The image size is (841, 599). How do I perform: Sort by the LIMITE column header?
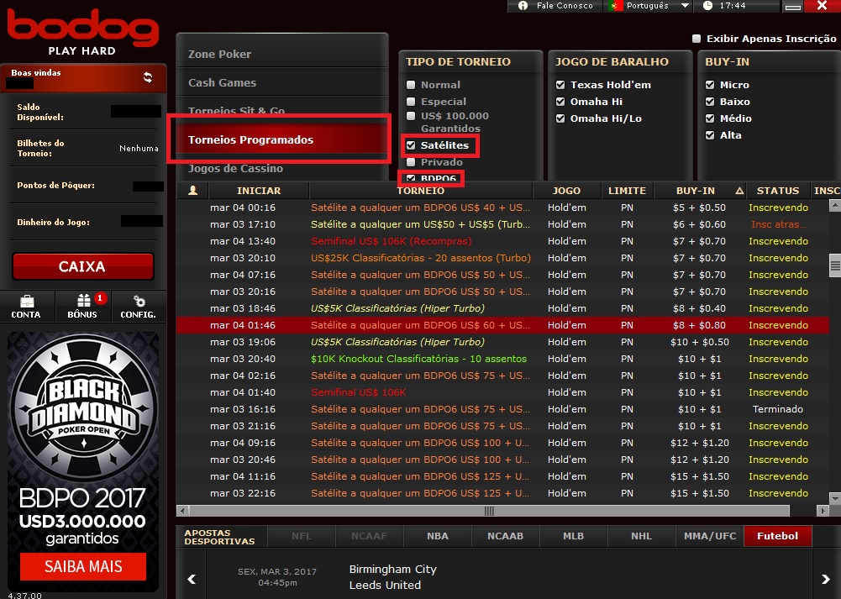pyautogui.click(x=627, y=191)
